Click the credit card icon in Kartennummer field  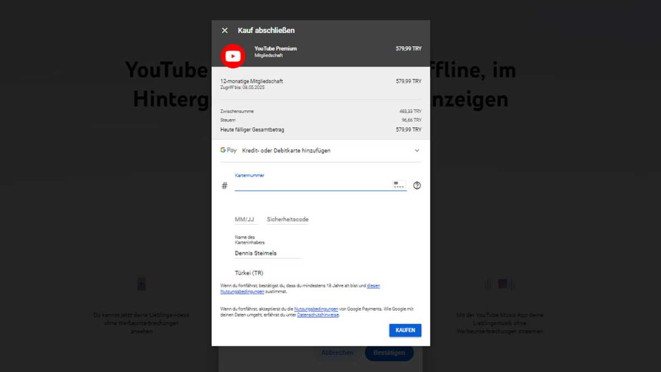click(399, 185)
